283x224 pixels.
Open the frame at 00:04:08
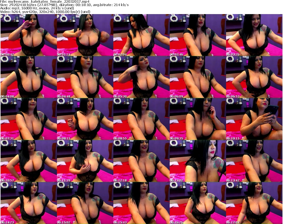coord(28,77)
